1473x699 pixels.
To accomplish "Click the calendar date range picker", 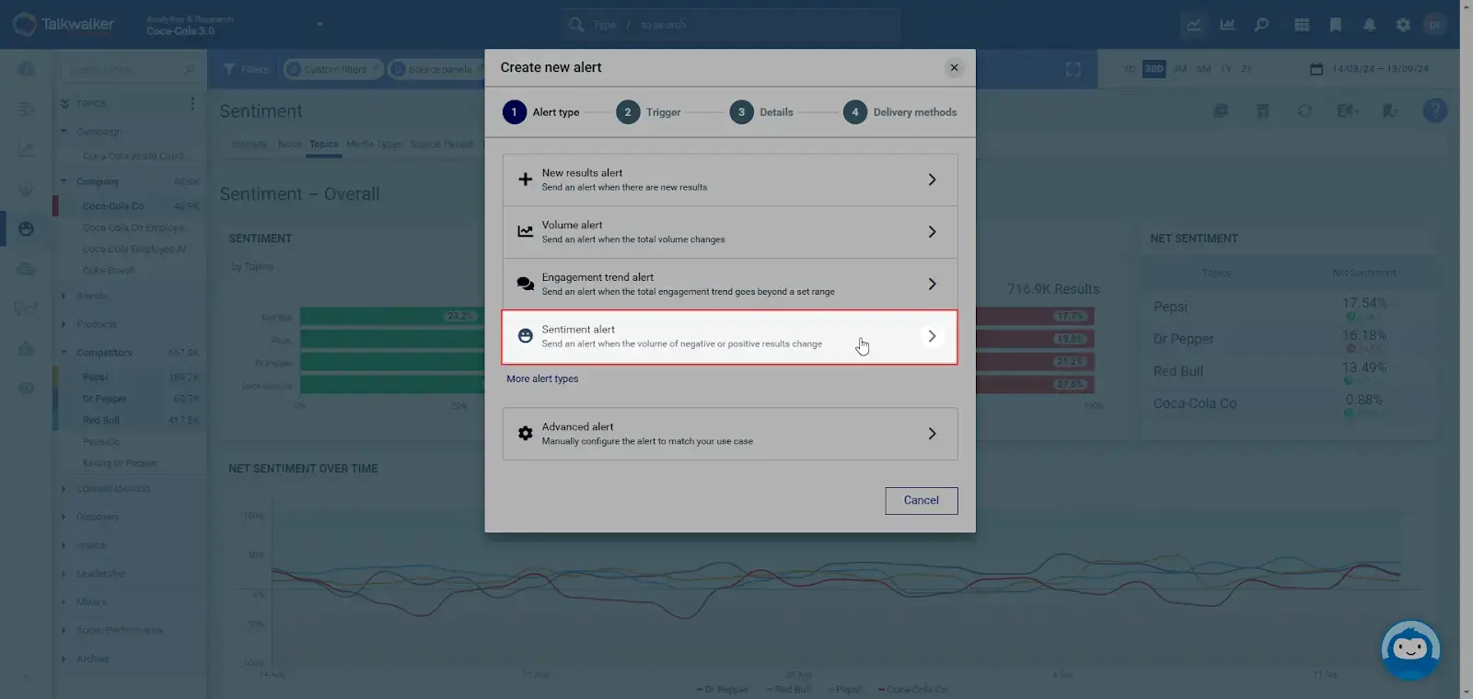I will click(x=1369, y=69).
